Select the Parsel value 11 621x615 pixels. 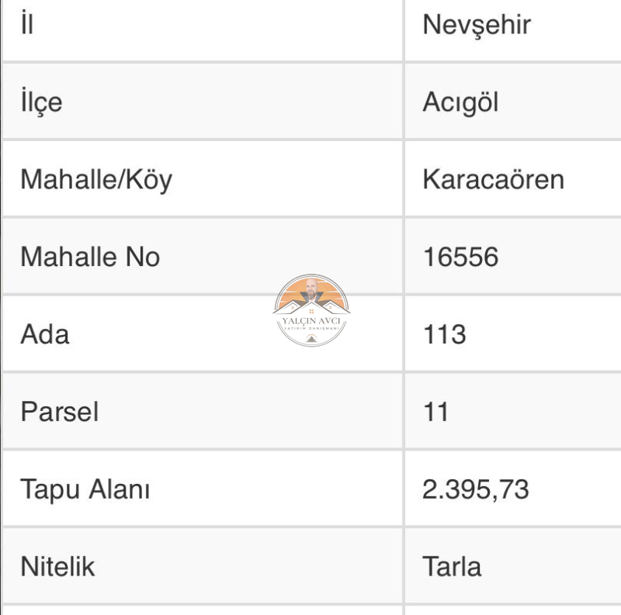tap(435, 412)
